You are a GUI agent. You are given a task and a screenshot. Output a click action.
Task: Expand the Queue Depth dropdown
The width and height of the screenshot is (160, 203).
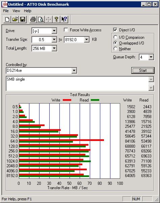click(151, 57)
